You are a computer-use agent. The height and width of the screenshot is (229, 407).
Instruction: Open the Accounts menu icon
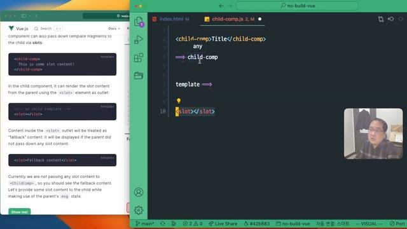[x=139, y=192]
